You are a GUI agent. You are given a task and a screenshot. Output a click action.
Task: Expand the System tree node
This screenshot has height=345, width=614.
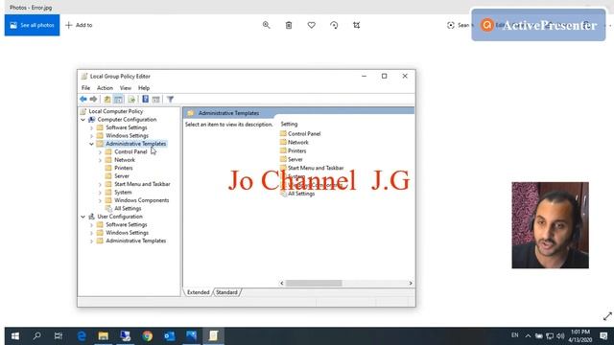pyautogui.click(x=100, y=193)
